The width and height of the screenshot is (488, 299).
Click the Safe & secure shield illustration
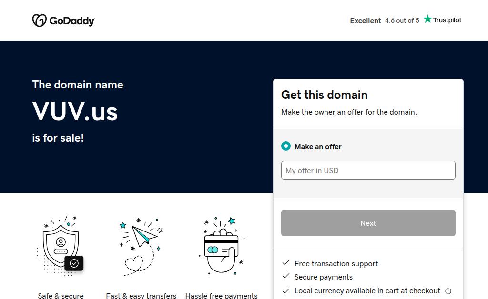tap(60, 246)
